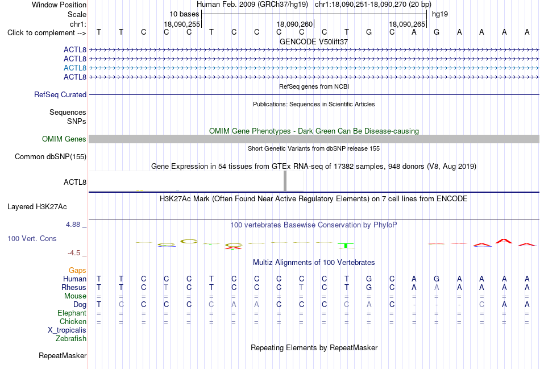Image resolution: width=540 pixels, height=369 pixels.
Task: Click the GTEx 'Gene Expression in 54 tissues' title
Action: pyautogui.click(x=314, y=167)
